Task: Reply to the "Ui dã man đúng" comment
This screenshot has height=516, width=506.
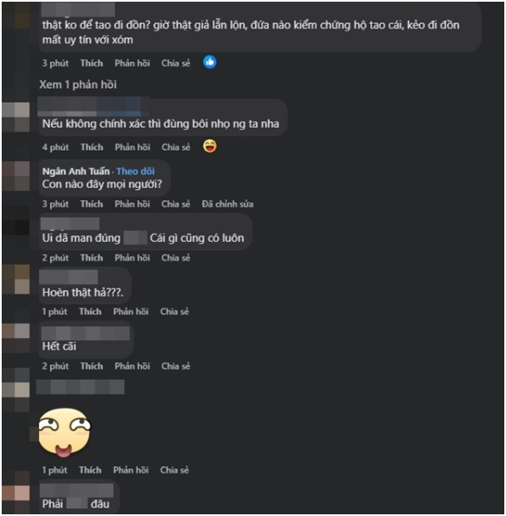Action: pyautogui.click(x=132, y=258)
